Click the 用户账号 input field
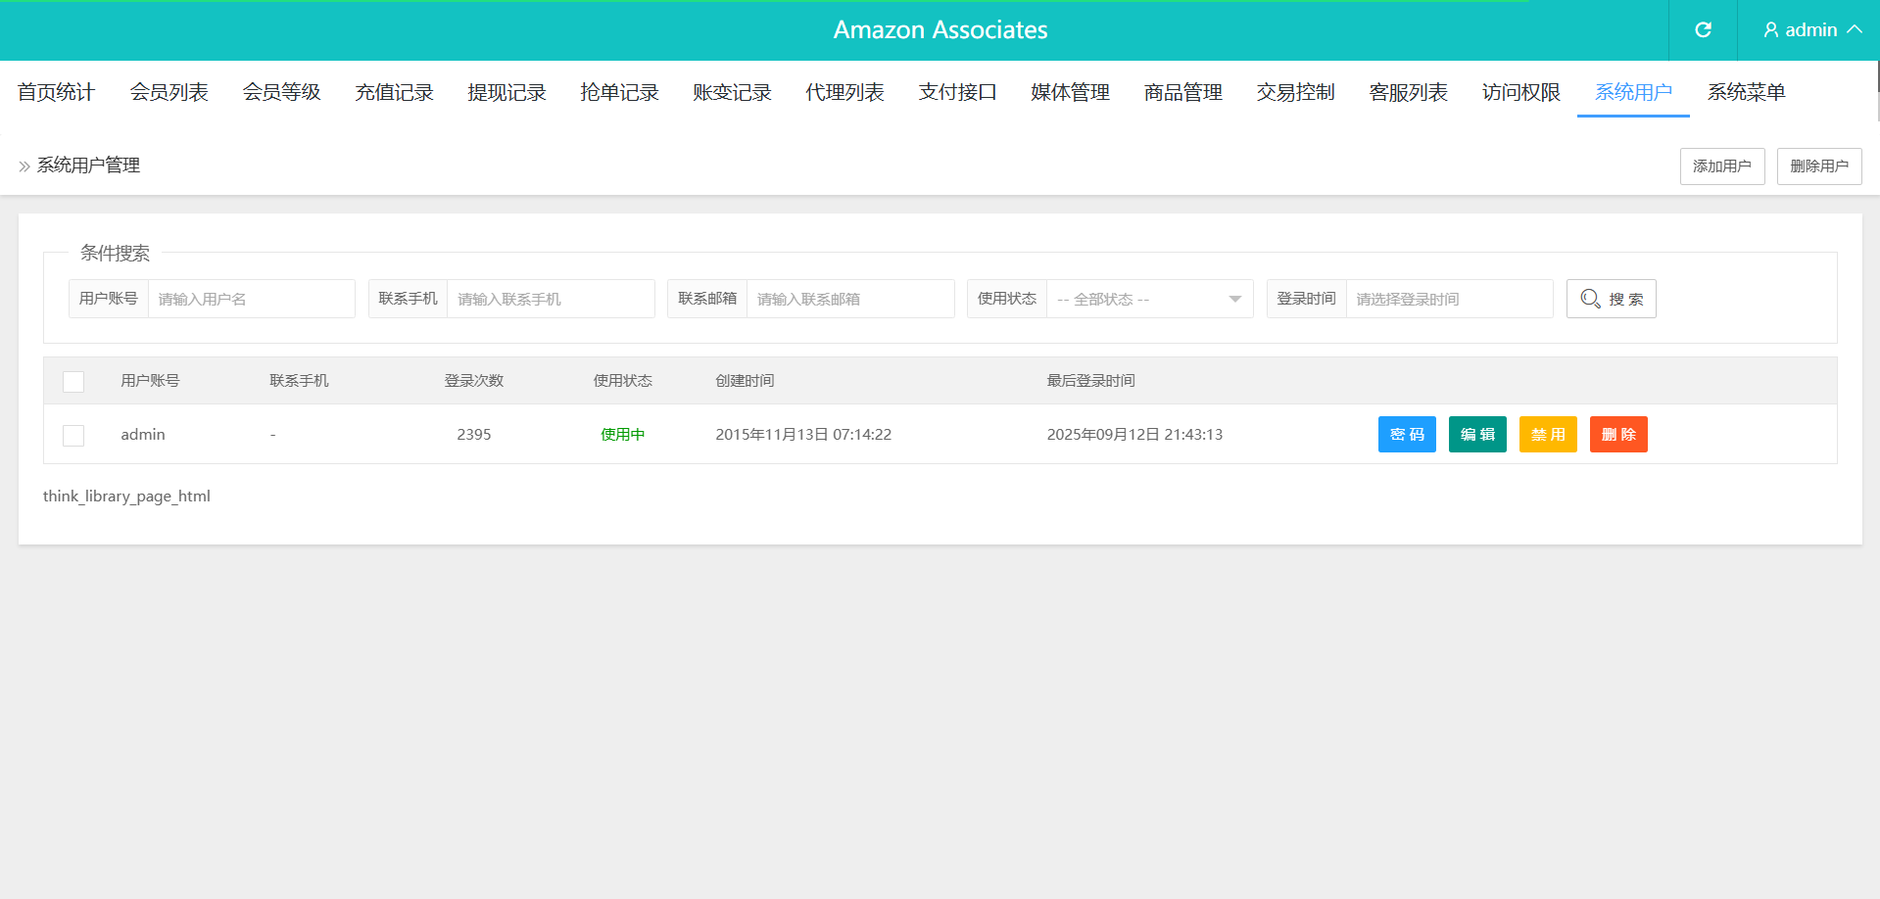This screenshot has width=1880, height=899. 251,299
